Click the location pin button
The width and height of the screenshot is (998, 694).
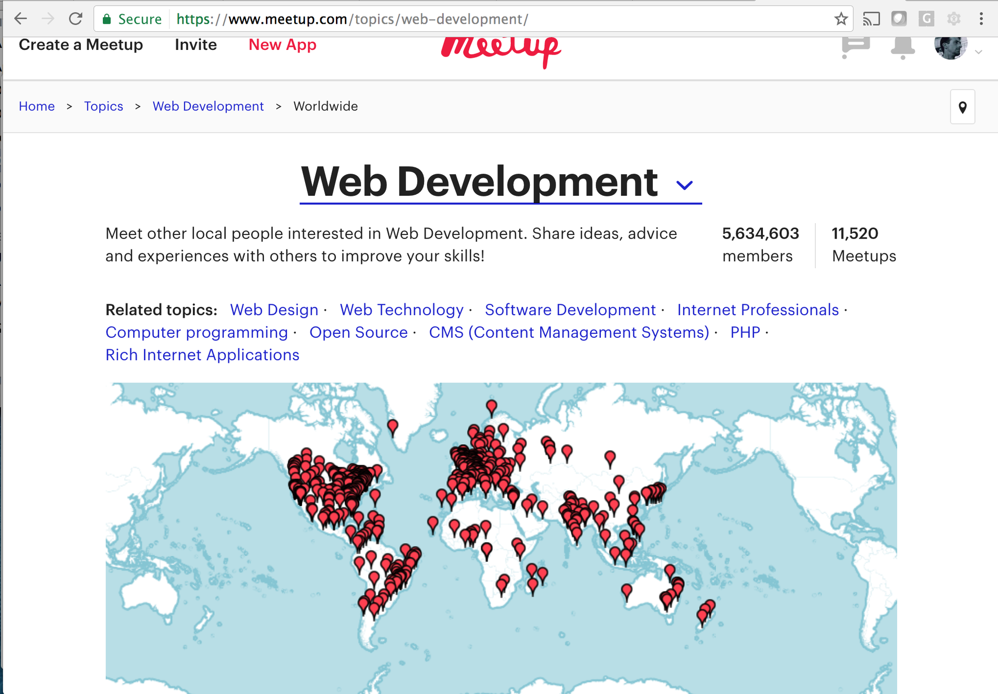pyautogui.click(x=962, y=107)
